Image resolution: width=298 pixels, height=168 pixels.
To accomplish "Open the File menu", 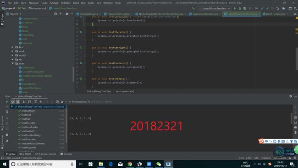I will click(10, 3).
